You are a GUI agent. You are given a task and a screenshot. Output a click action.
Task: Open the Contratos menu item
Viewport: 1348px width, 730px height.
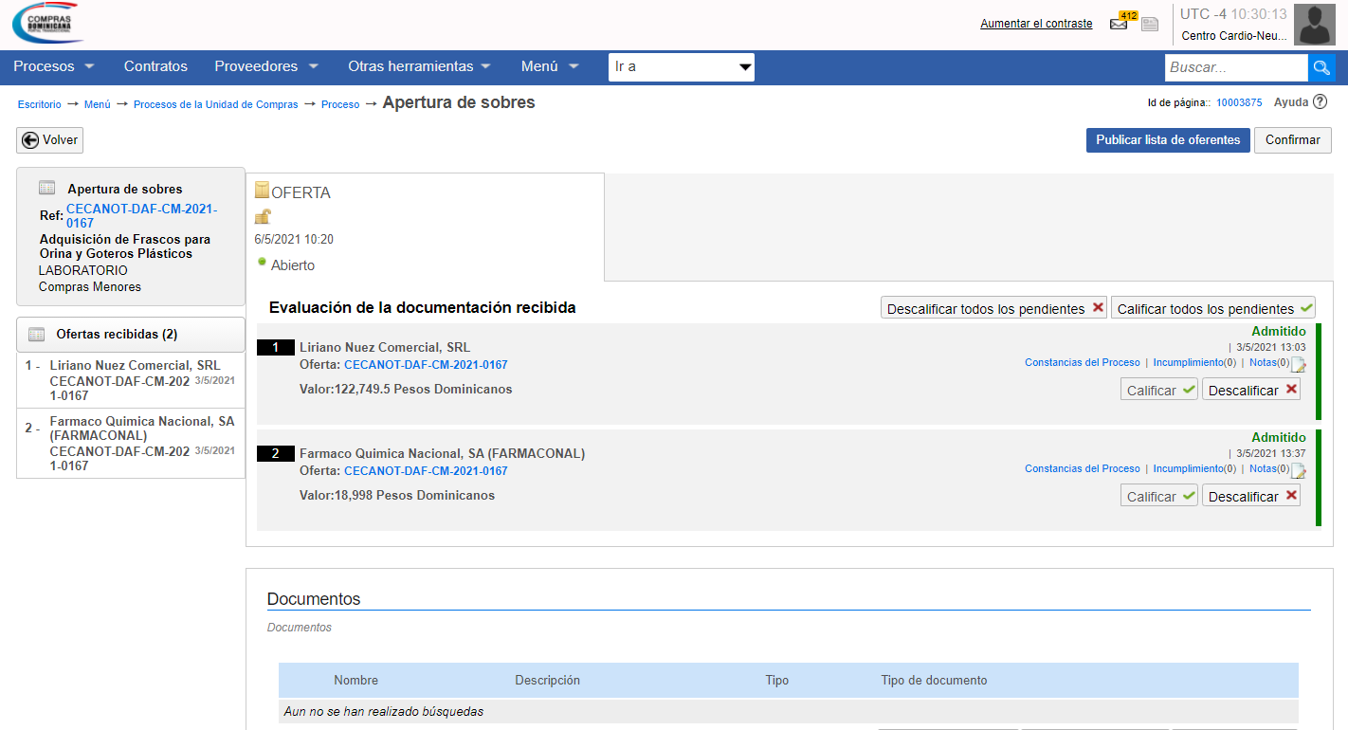tap(155, 66)
